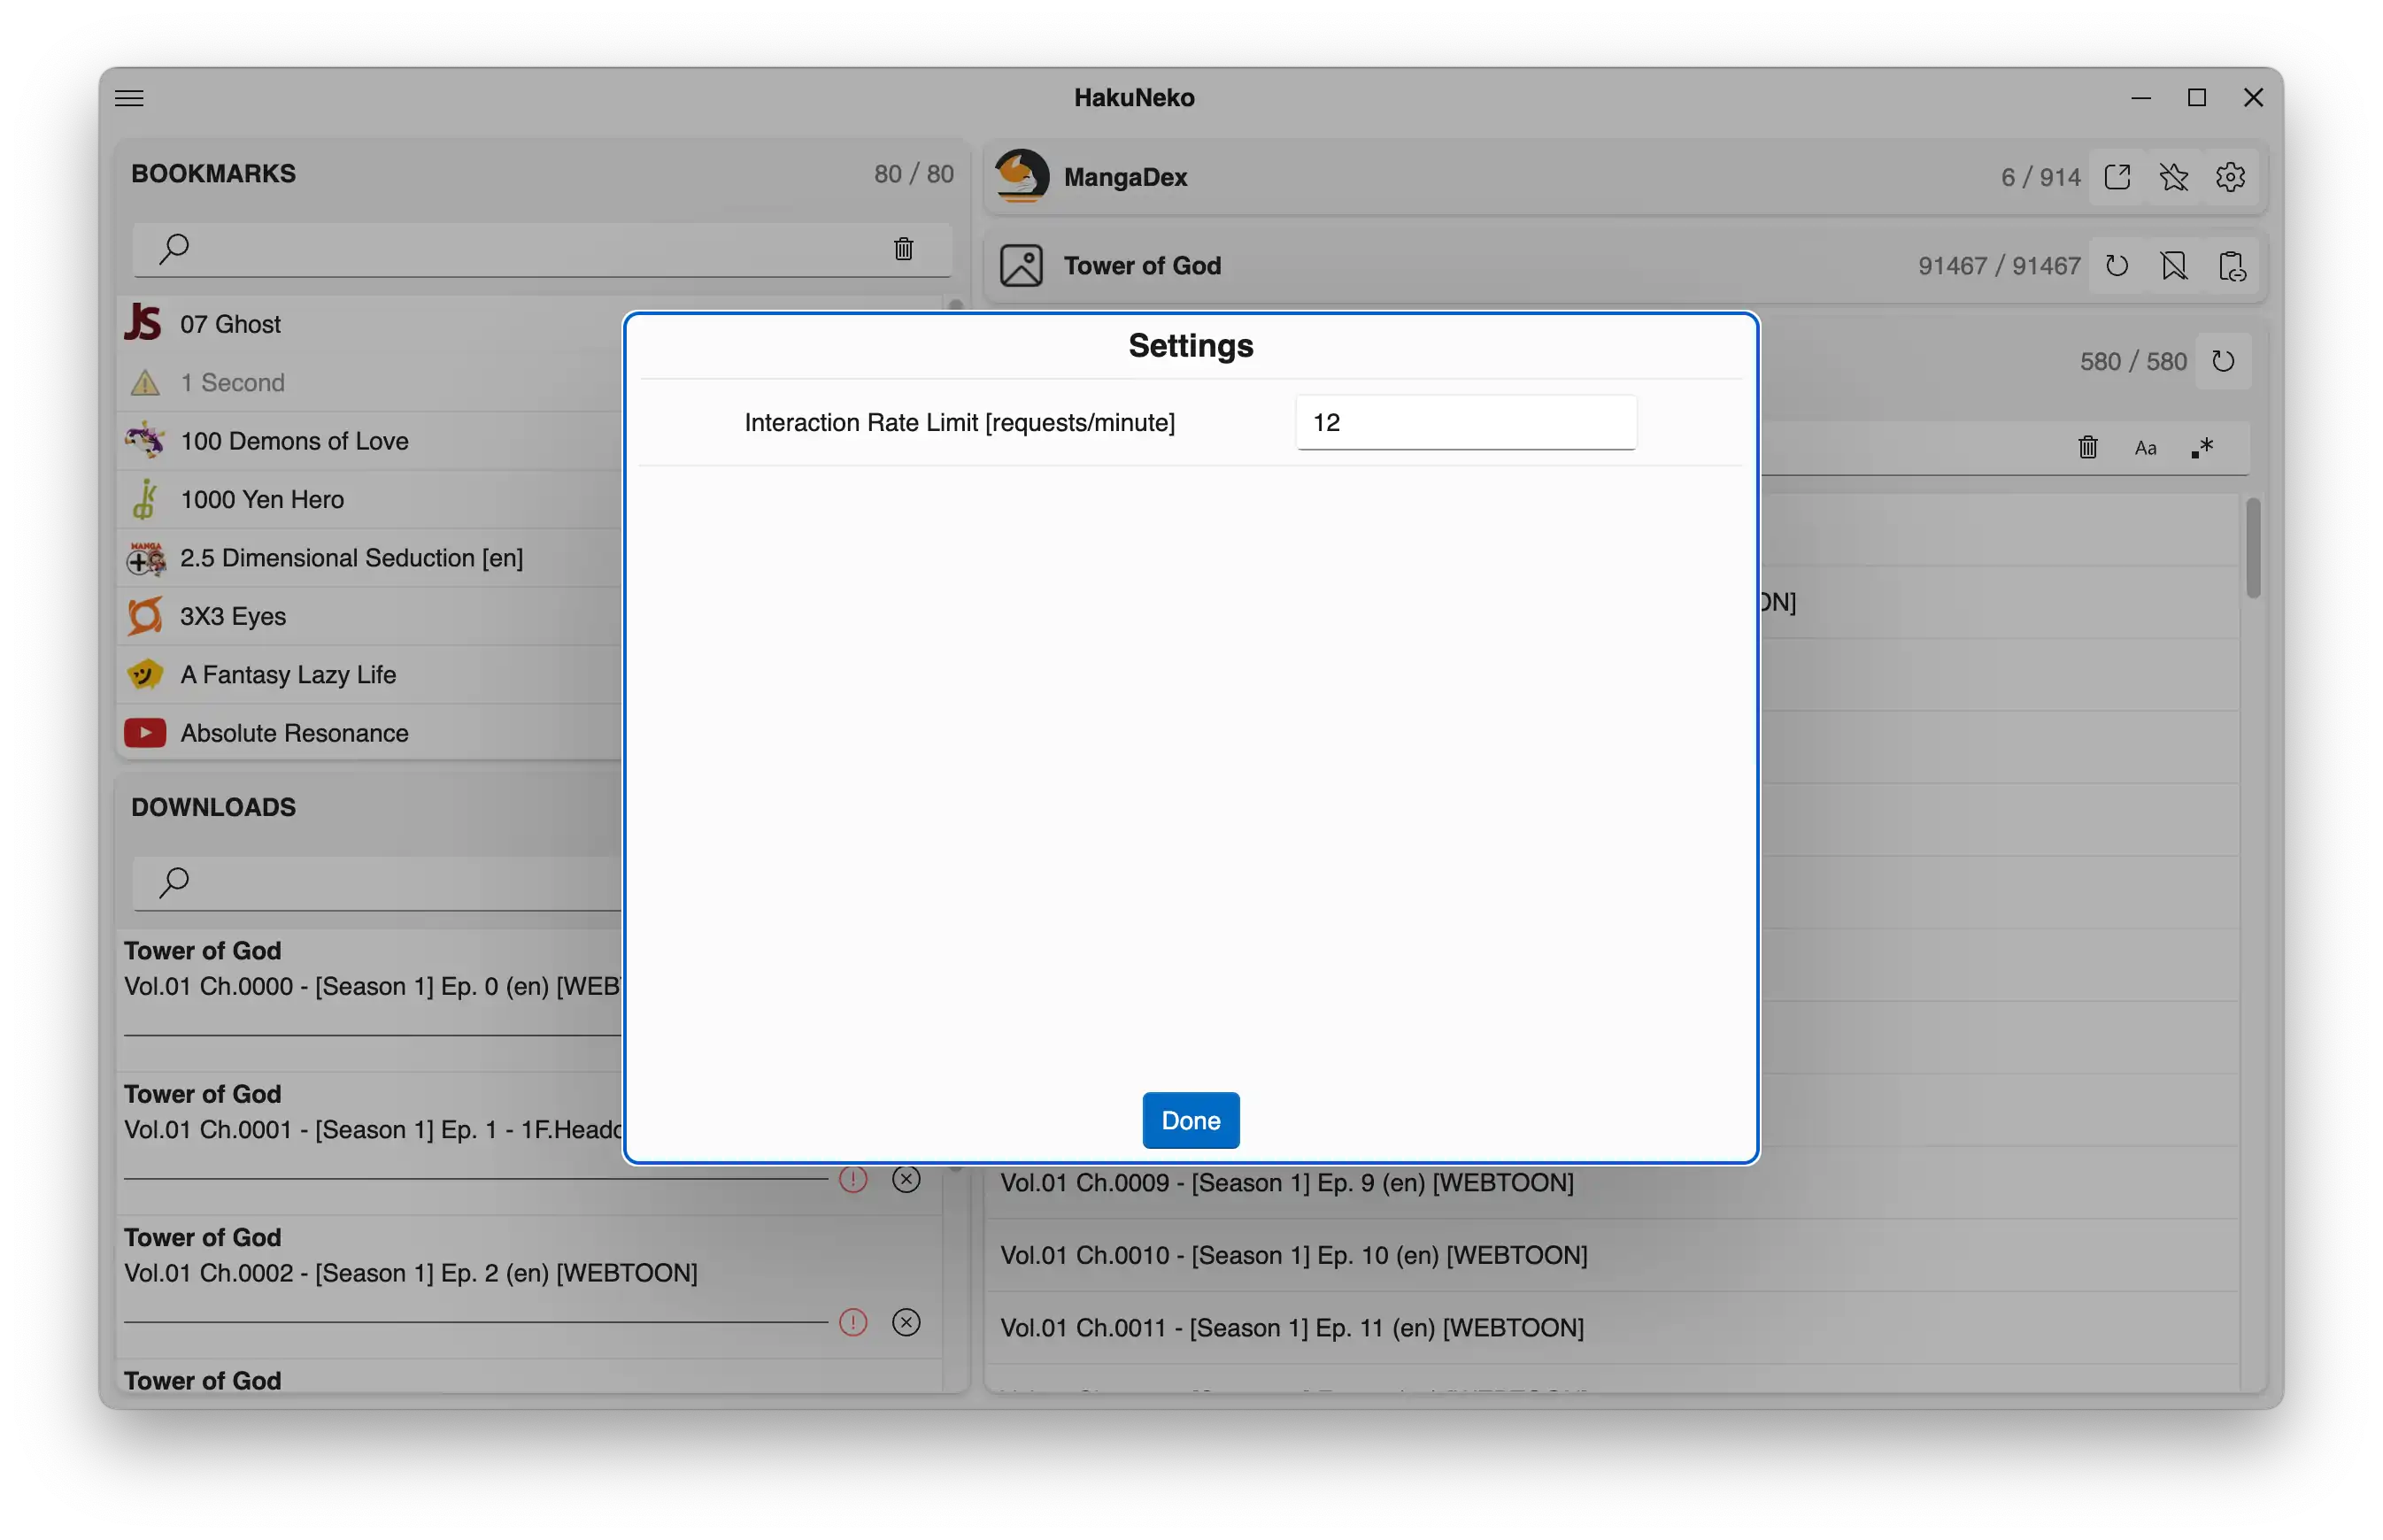Show error details for Ep. 2 download

(853, 1322)
